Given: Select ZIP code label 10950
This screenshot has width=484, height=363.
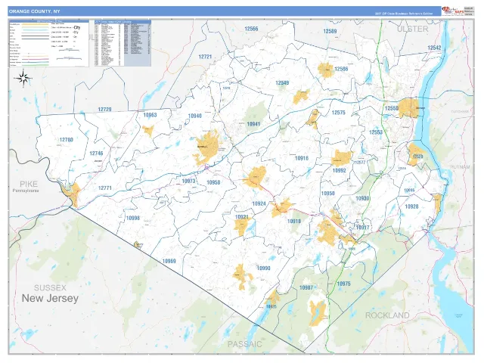Looking at the screenshot, I should [327, 194].
